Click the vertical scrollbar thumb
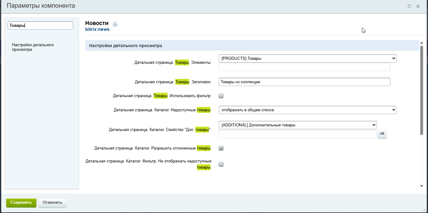This screenshot has height=213, width=428. pos(422,89)
